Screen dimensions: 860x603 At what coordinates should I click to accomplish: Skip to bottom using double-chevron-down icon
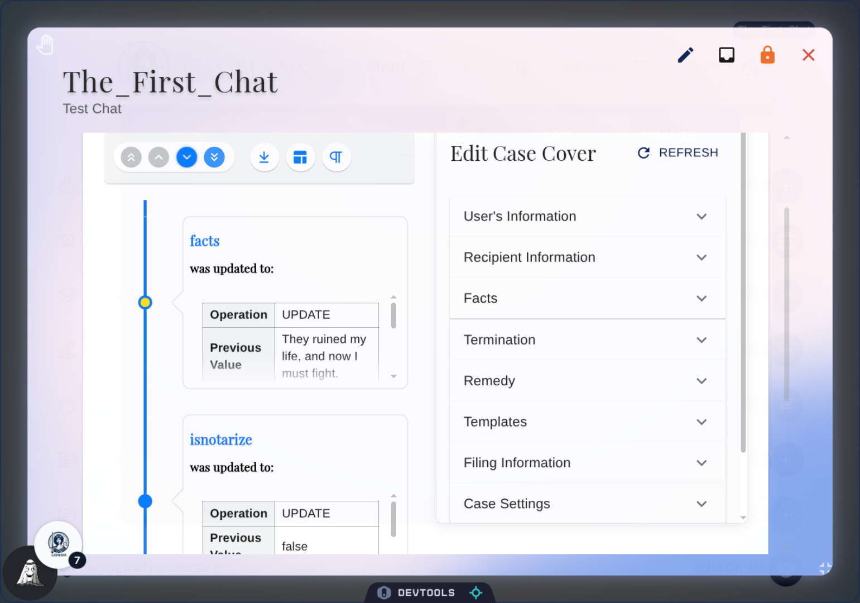(x=215, y=157)
